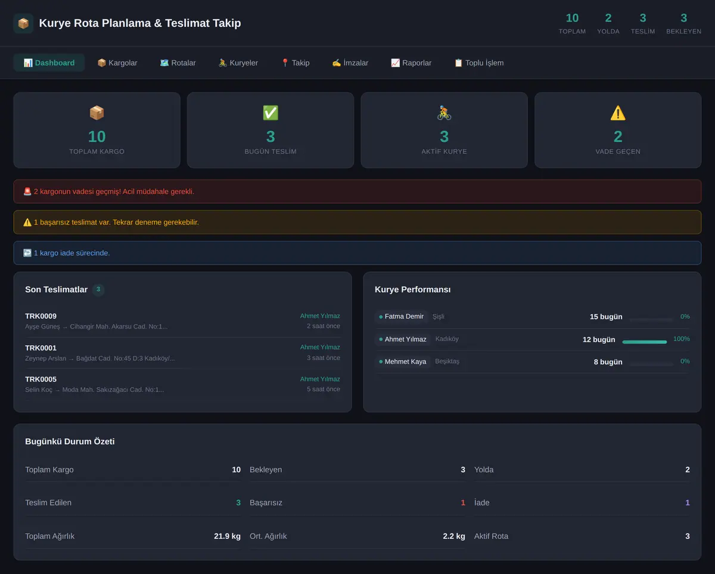Image resolution: width=715 pixels, height=574 pixels.
Task: Select the Takip tab
Action: pos(295,63)
